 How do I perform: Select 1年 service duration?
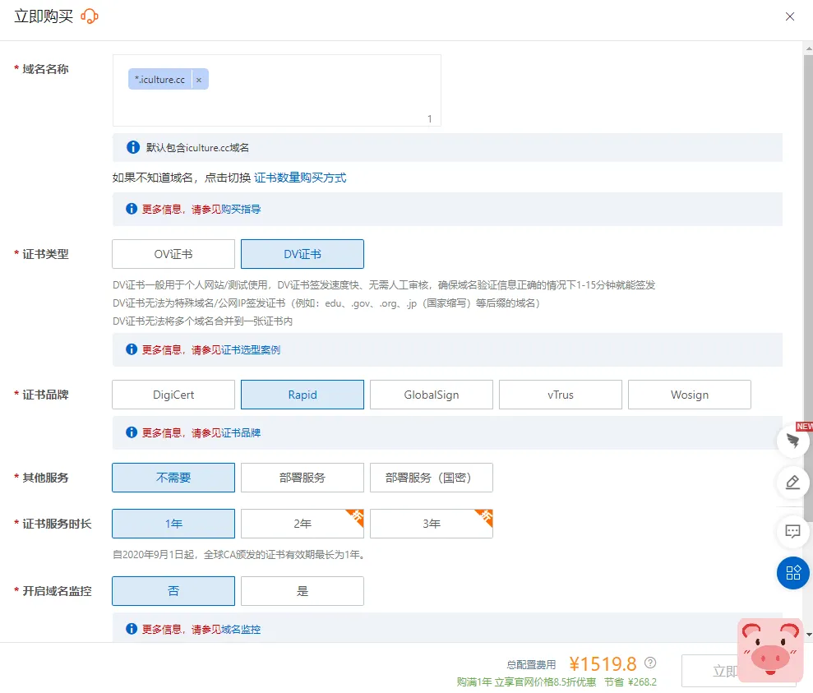(173, 524)
